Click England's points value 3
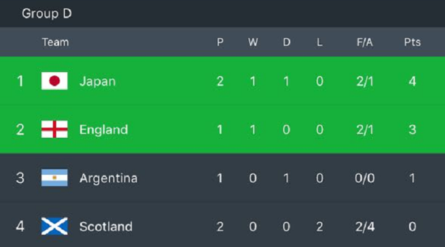Screen dimensions: 445x247 tap(412, 130)
